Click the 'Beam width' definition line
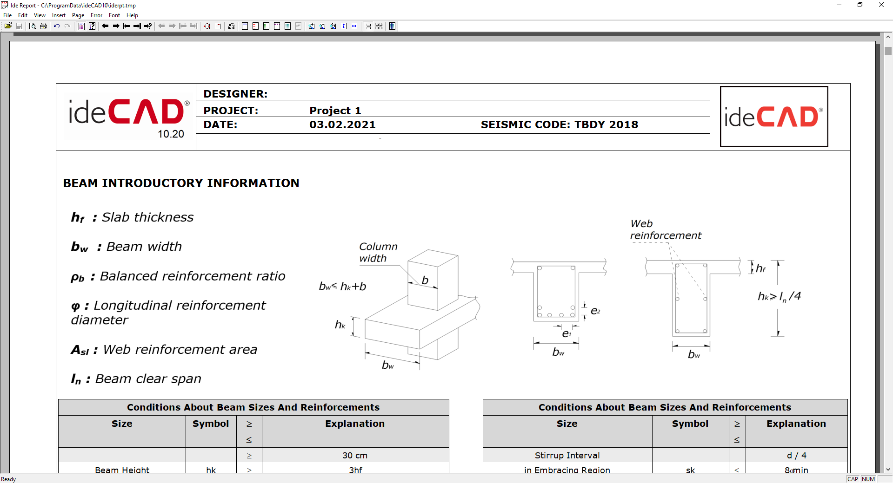This screenshot has width=893, height=483. coord(126,247)
